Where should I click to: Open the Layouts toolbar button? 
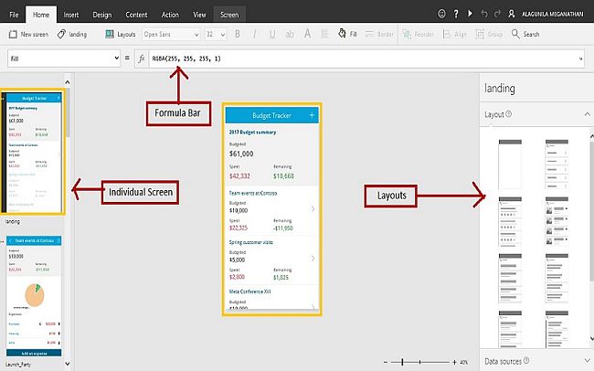tap(121, 34)
